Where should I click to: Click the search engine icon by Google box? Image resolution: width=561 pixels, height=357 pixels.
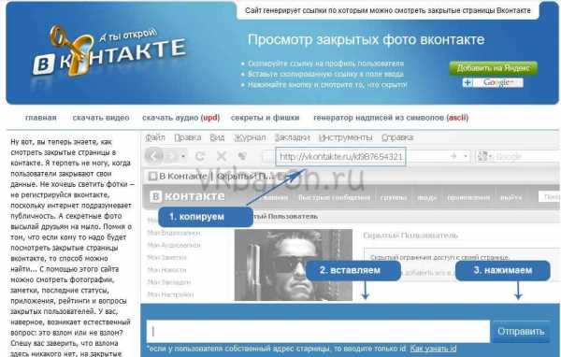(482, 156)
